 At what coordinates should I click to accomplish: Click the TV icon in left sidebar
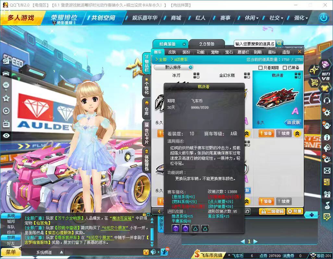(6, 124)
